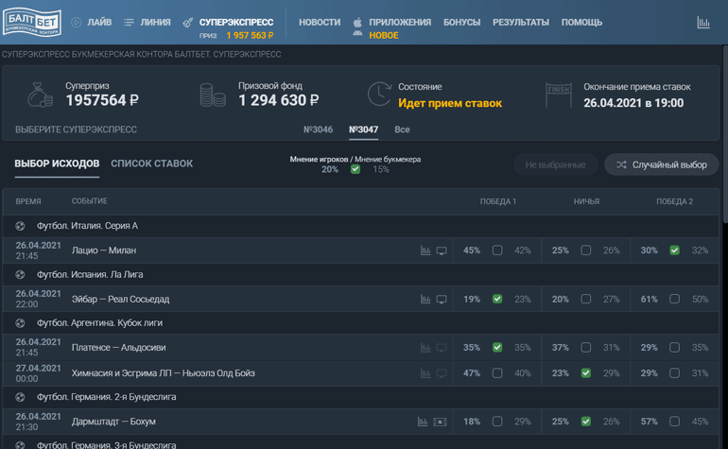Viewport: 728px width, 449px height.
Task: Select superexpress №3046
Action: tap(318, 130)
